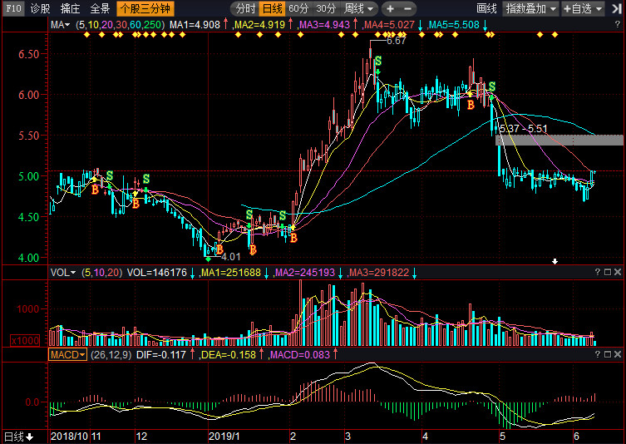Select the 60分 period toggle
Screen dimensions: 626x444
(x=298, y=8)
